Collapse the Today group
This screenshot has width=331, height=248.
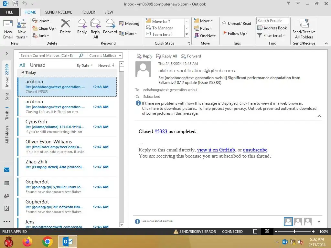coord(23,73)
